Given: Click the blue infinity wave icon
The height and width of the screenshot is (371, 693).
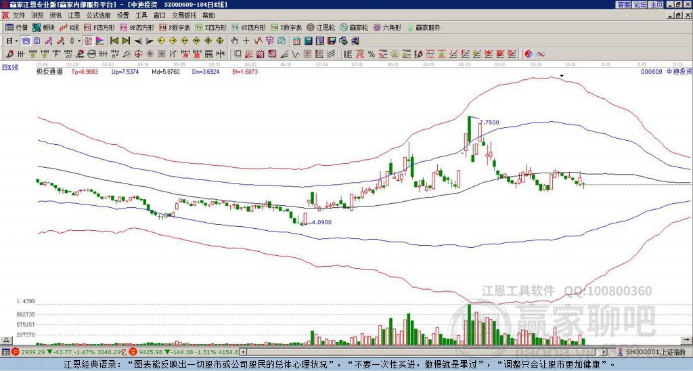Looking at the screenshot, I should [x=540, y=54].
